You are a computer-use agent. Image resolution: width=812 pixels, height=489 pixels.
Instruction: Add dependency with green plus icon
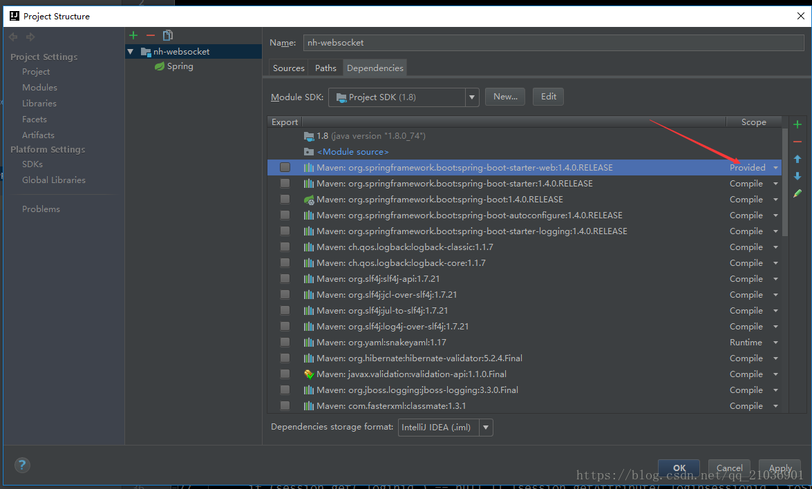(x=797, y=124)
